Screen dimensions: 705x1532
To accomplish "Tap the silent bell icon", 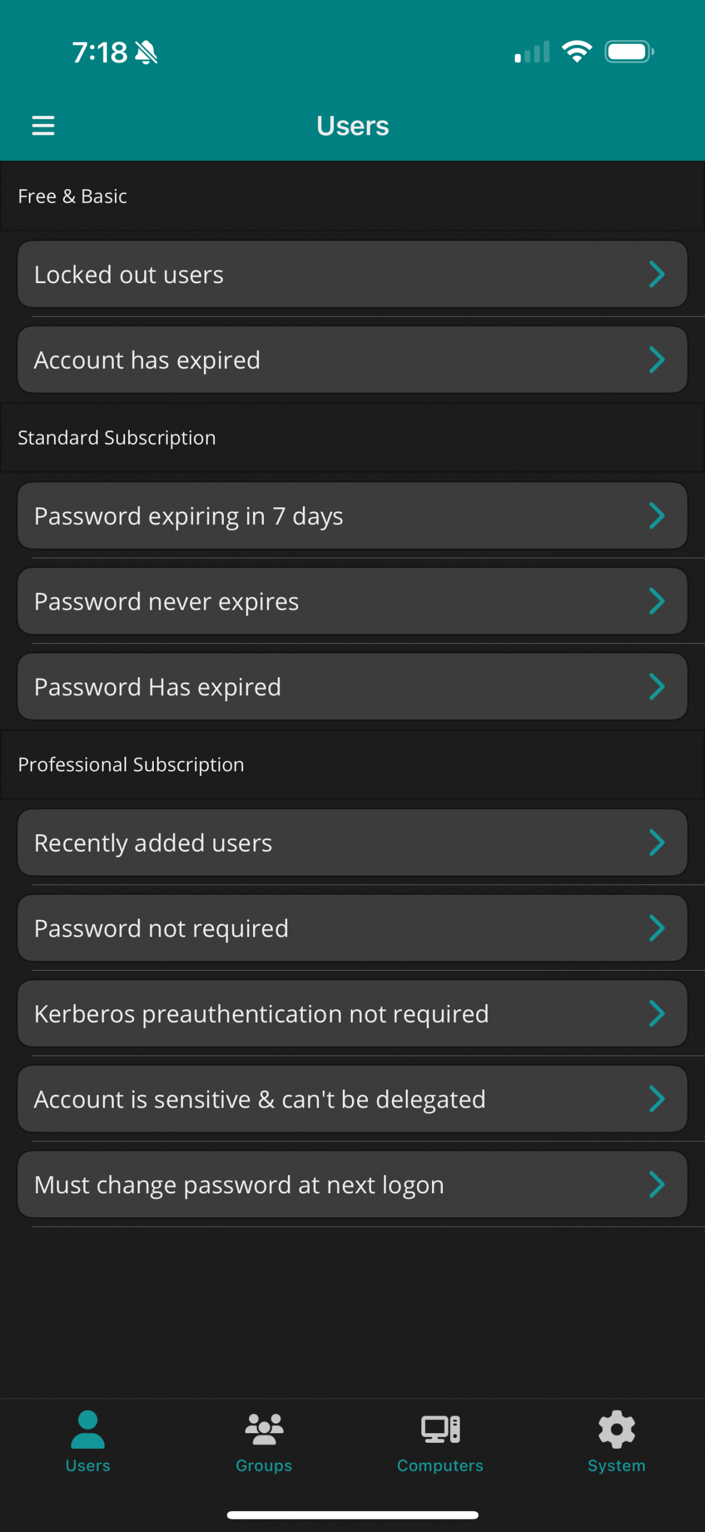I will pos(146,53).
